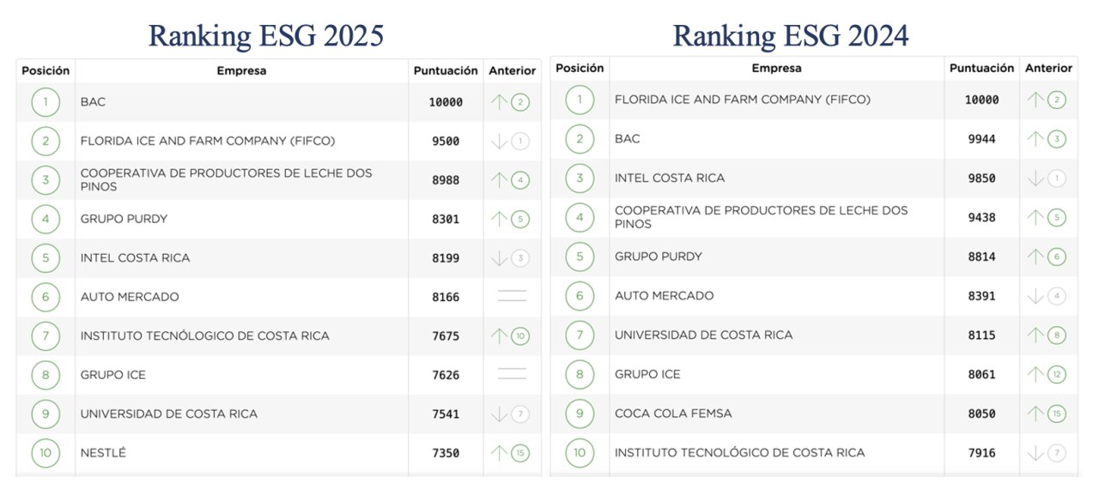The image size is (1099, 489).
Task: Click unchanged dash icon for Grupo ICE 2025
Action: (x=512, y=375)
